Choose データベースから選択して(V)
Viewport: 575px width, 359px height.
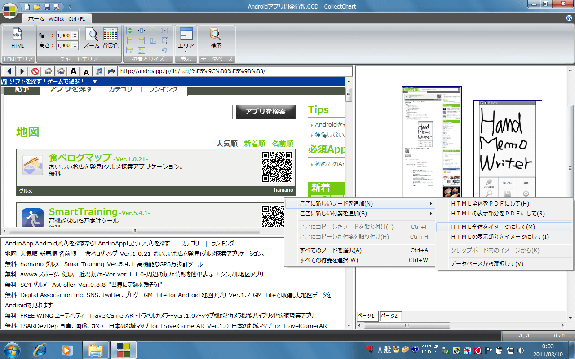pyautogui.click(x=504, y=264)
